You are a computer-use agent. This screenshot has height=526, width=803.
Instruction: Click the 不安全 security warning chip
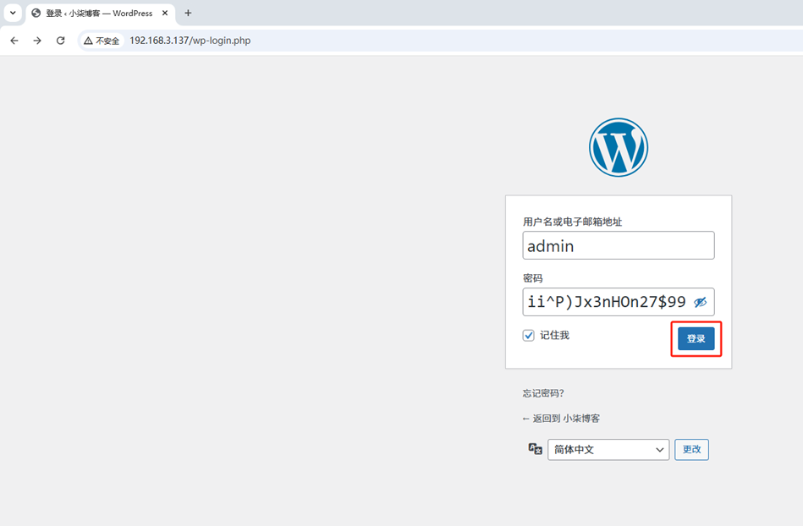(102, 41)
